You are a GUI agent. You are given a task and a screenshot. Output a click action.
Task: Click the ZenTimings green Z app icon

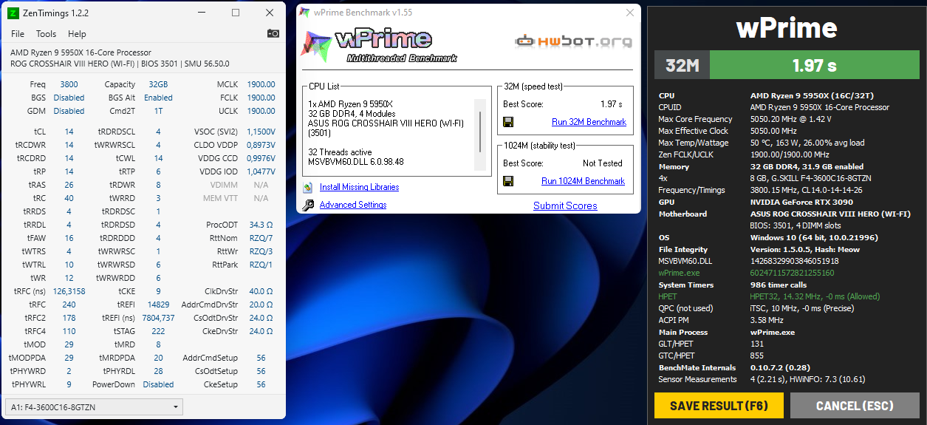click(13, 13)
